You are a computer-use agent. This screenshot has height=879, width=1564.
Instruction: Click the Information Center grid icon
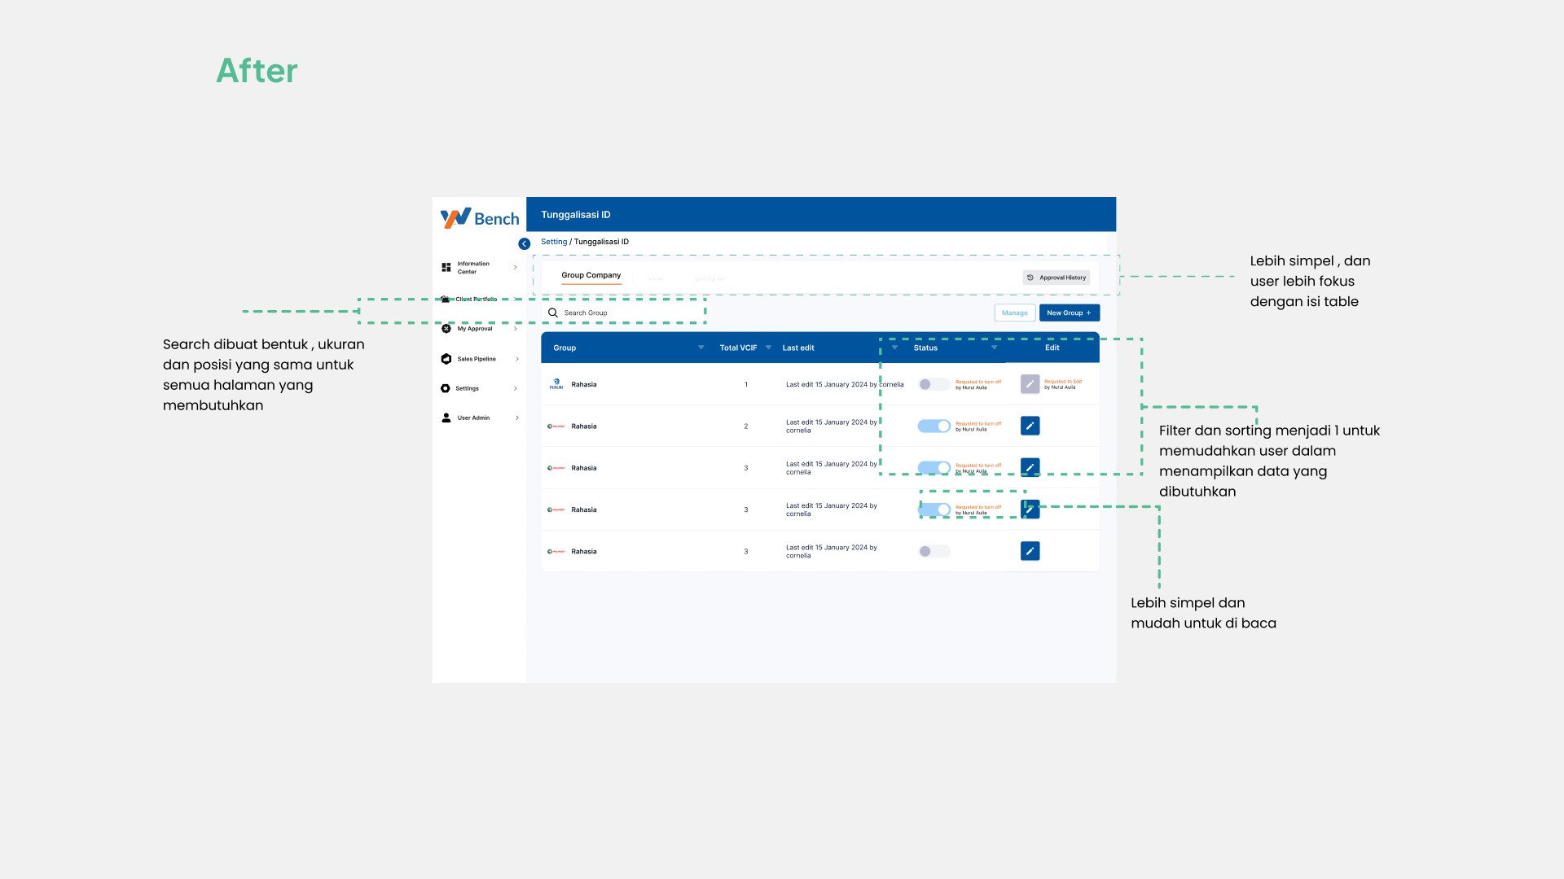click(x=446, y=267)
